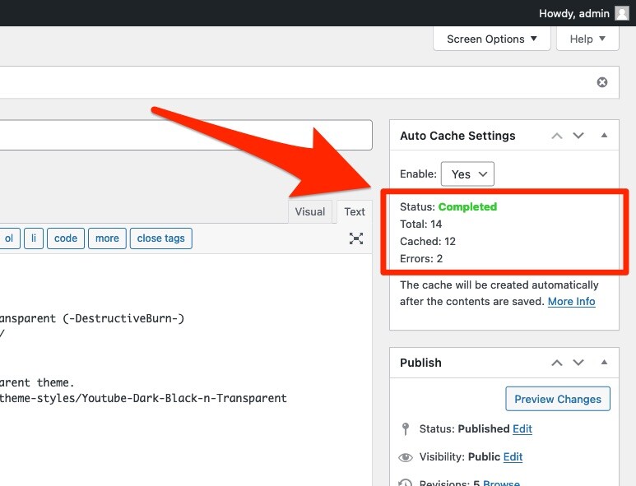Expand the Help tab
The width and height of the screenshot is (636, 486).
pos(587,39)
